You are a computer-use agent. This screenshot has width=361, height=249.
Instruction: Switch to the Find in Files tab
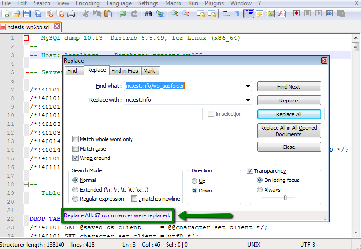pyautogui.click(x=124, y=71)
